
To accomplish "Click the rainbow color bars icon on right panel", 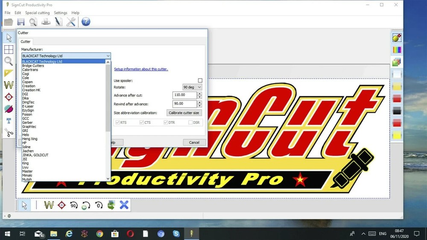I will pyautogui.click(x=397, y=50).
